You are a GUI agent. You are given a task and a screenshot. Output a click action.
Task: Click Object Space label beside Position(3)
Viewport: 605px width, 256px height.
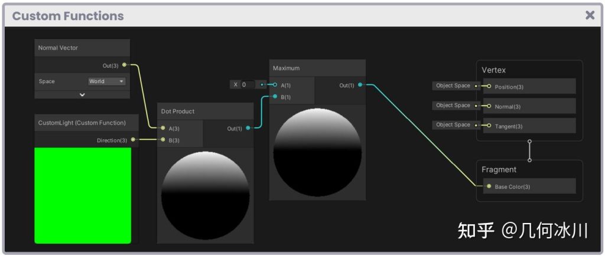pos(453,86)
